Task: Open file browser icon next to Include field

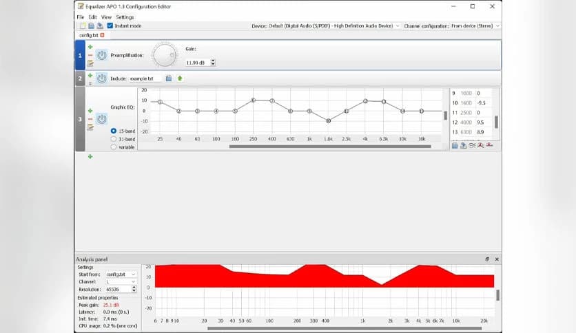Action: pos(169,78)
